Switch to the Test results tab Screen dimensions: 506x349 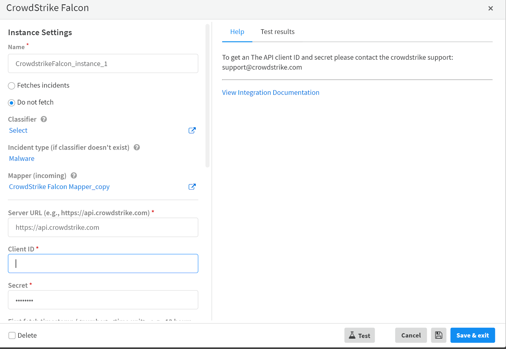click(277, 32)
